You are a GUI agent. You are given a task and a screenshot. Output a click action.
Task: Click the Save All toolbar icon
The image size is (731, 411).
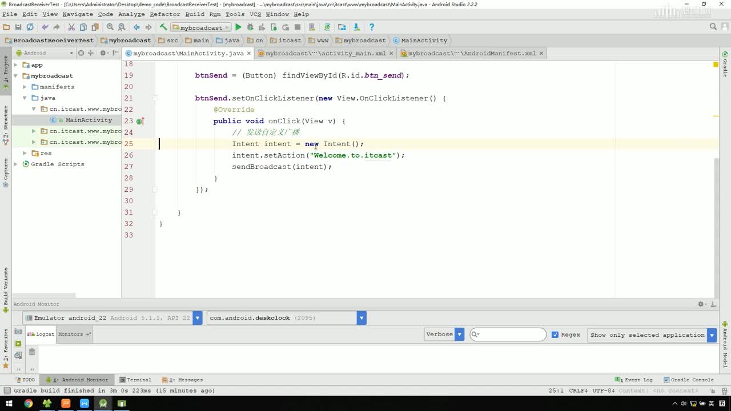click(18, 27)
